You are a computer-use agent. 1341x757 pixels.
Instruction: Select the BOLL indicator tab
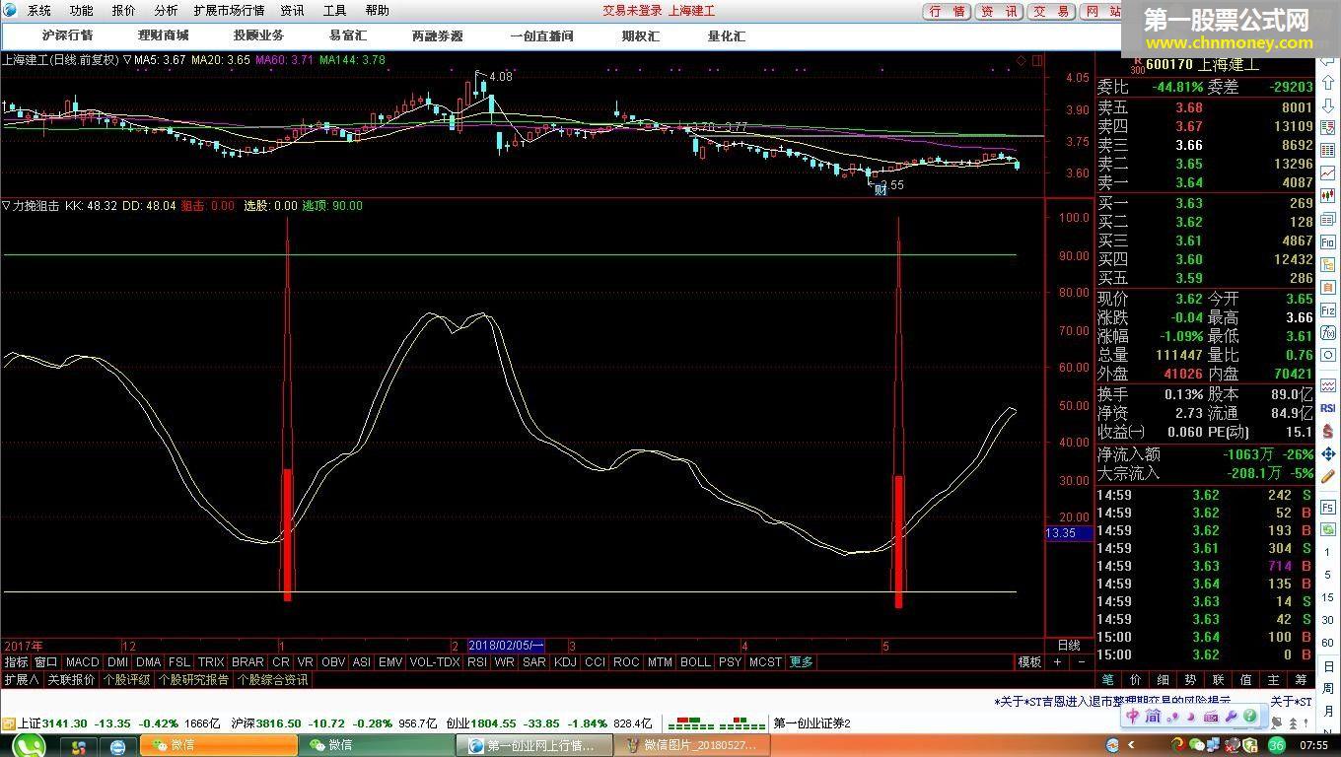(x=695, y=662)
